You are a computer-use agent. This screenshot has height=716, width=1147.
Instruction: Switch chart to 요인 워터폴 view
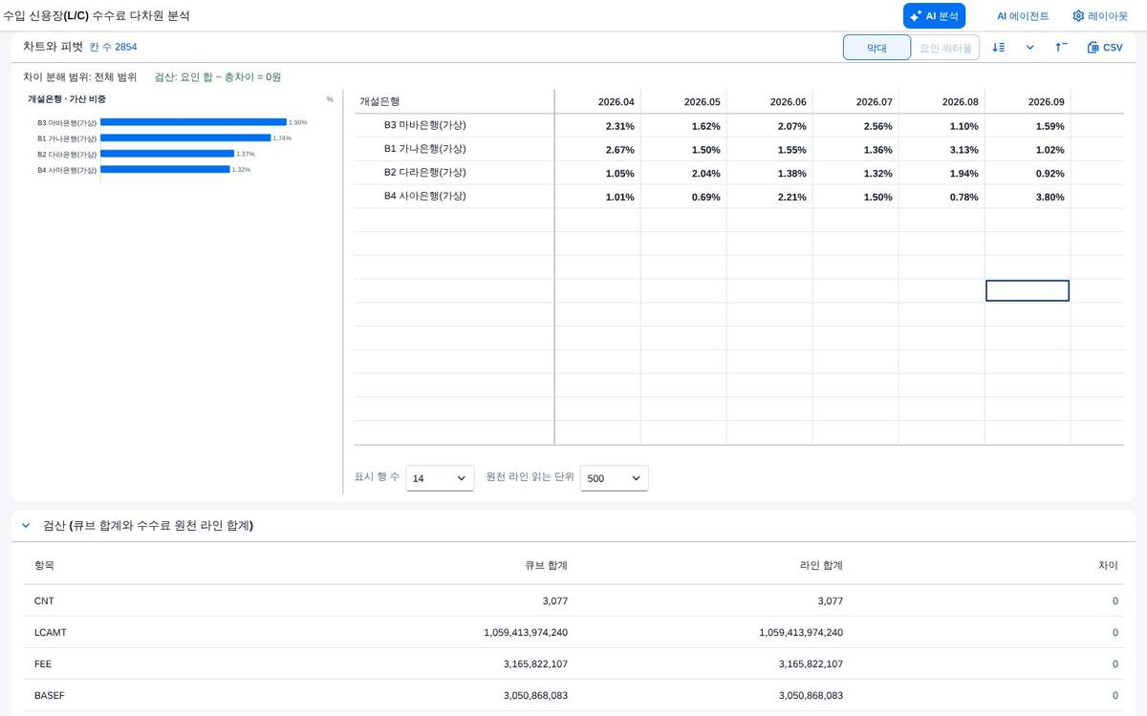[x=945, y=48]
